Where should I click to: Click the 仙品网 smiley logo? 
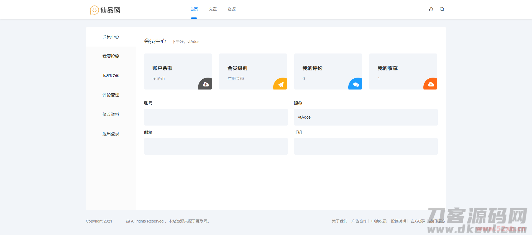(105, 10)
